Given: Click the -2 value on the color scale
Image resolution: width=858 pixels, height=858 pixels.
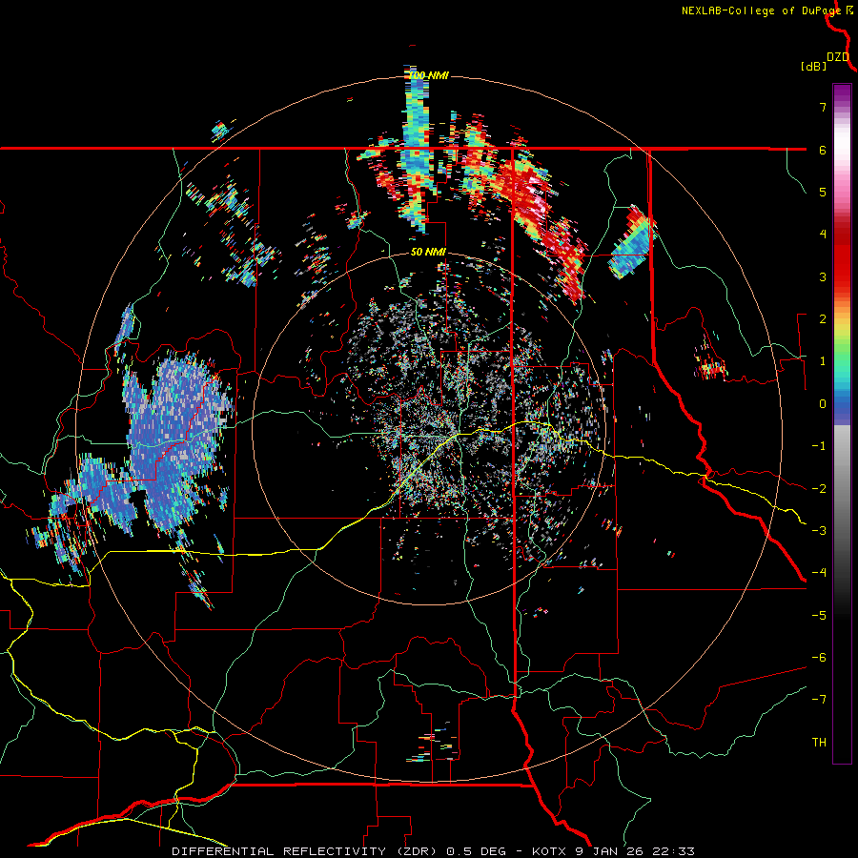Looking at the screenshot, I should click(819, 489).
